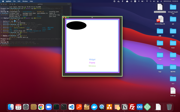Select the tools folder on the desktop

point(173,56)
